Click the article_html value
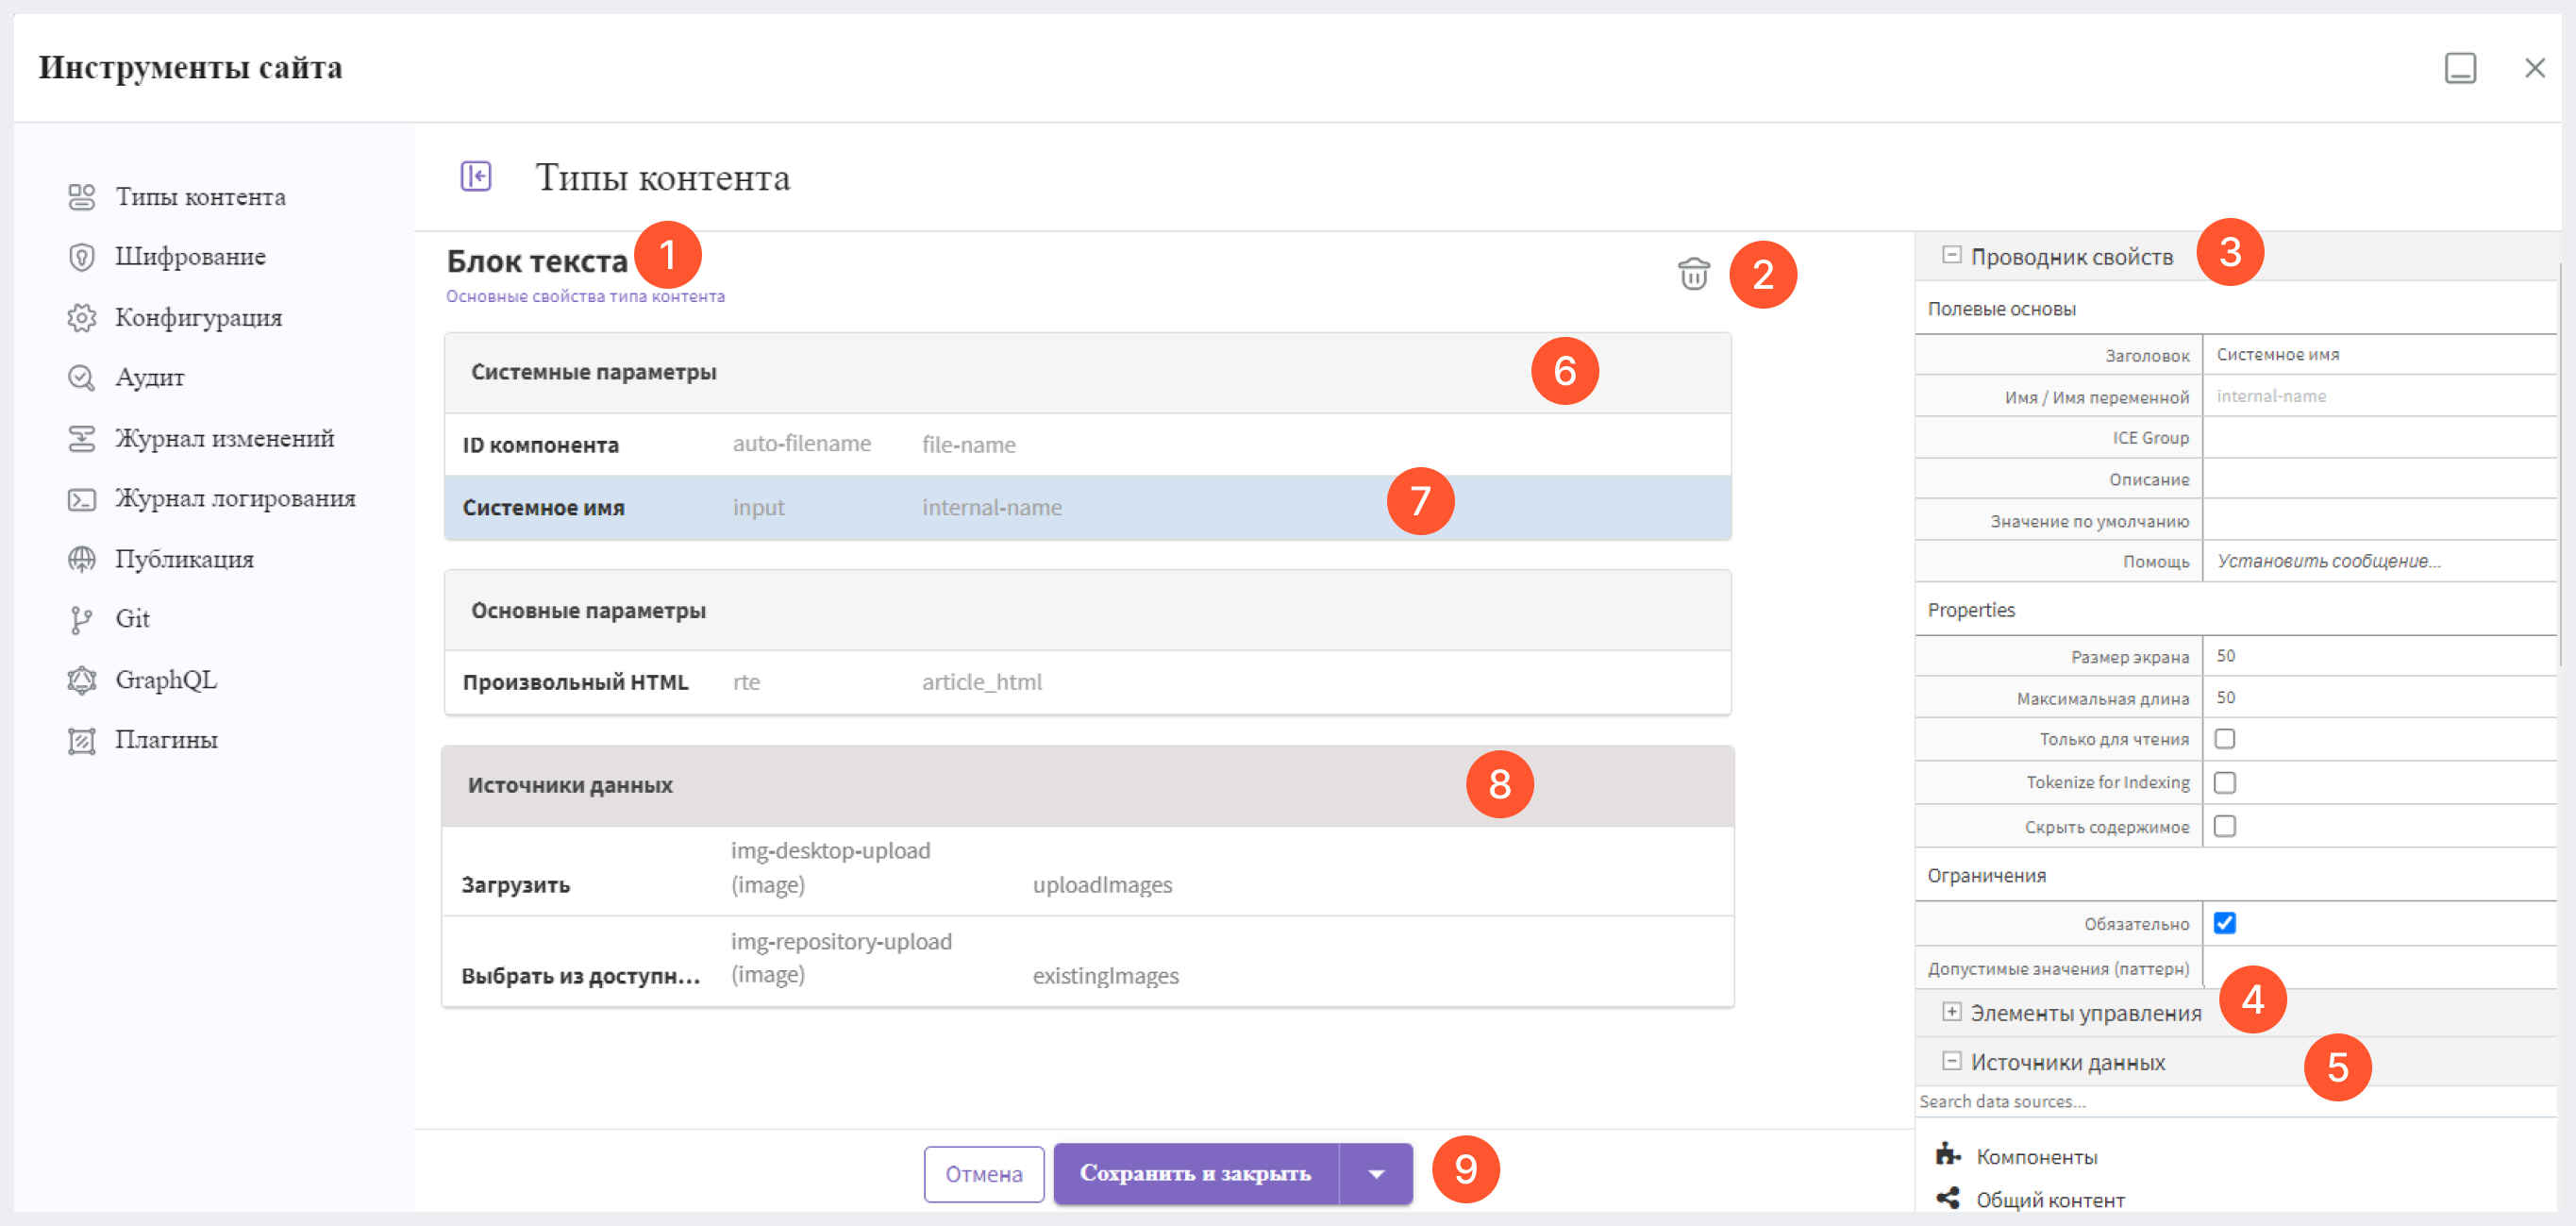The height and width of the screenshot is (1226, 2576). pyautogui.click(x=981, y=682)
